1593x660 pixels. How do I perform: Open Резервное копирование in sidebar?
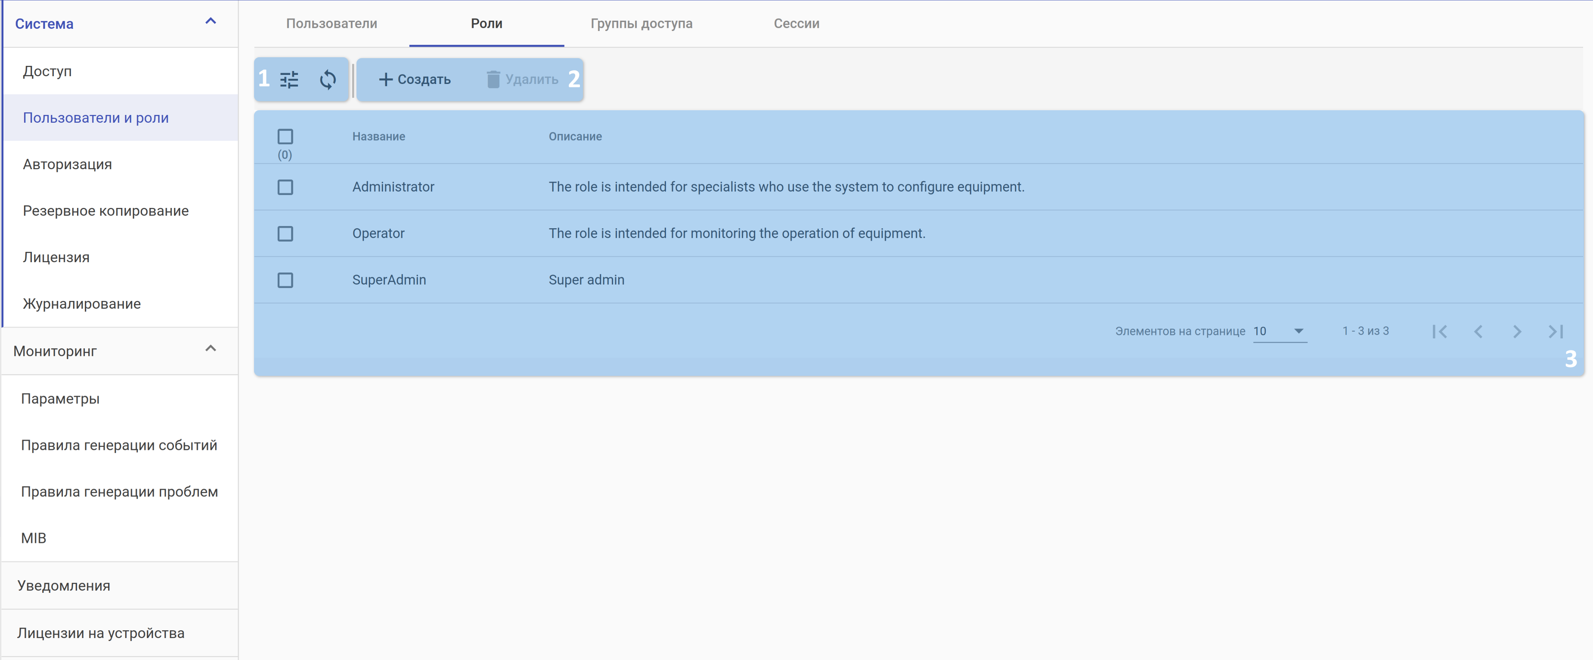pos(106,211)
